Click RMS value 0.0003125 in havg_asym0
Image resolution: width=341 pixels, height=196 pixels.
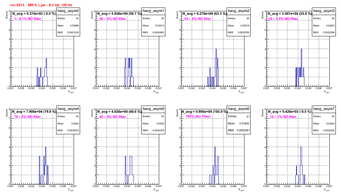pyautogui.click(x=73, y=33)
